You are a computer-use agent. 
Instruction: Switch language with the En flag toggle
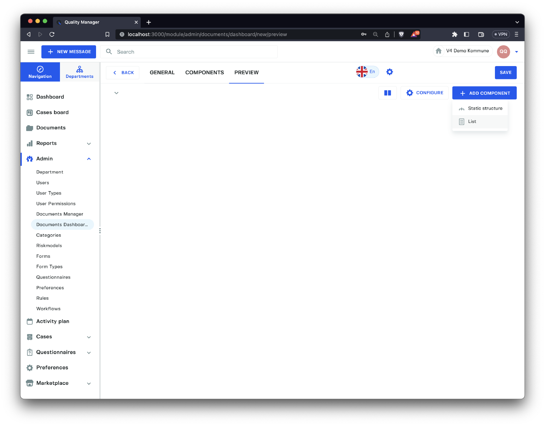coord(367,72)
